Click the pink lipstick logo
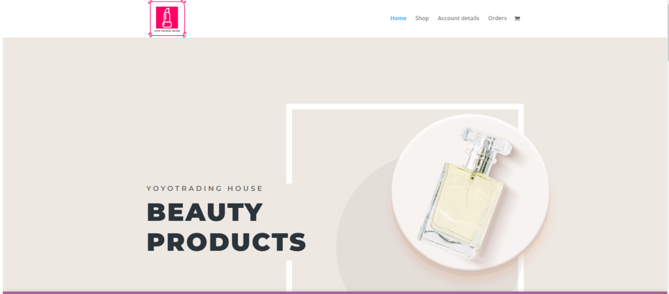The width and height of the screenshot is (669, 294). 167,18
